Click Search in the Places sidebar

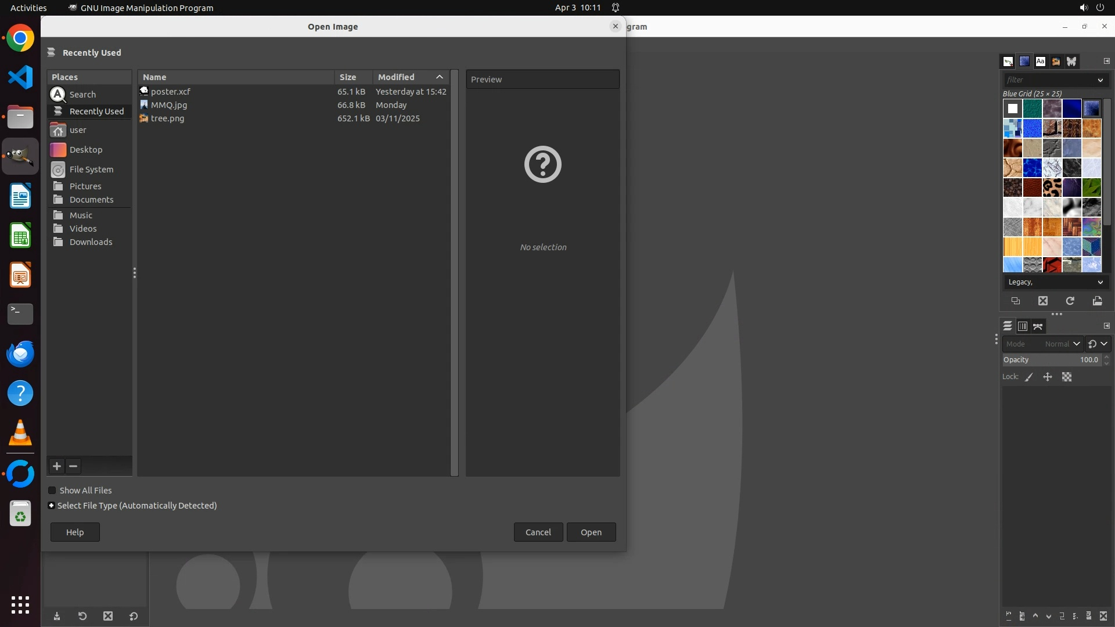(x=82, y=95)
